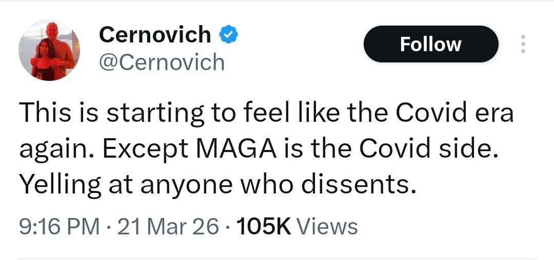
Task: Open Cernovich's profile picture
Action: [49, 50]
